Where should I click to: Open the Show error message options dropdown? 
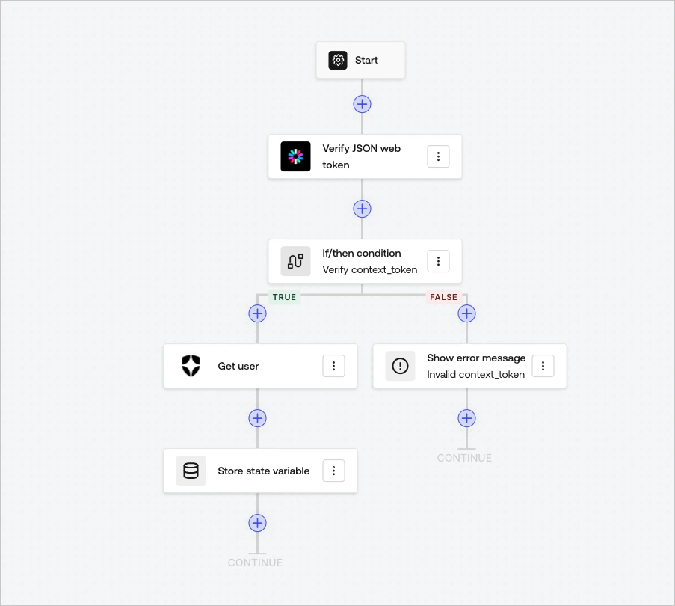click(x=543, y=366)
